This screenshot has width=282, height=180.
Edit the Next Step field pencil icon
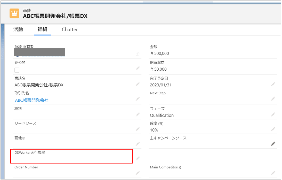[273, 99]
